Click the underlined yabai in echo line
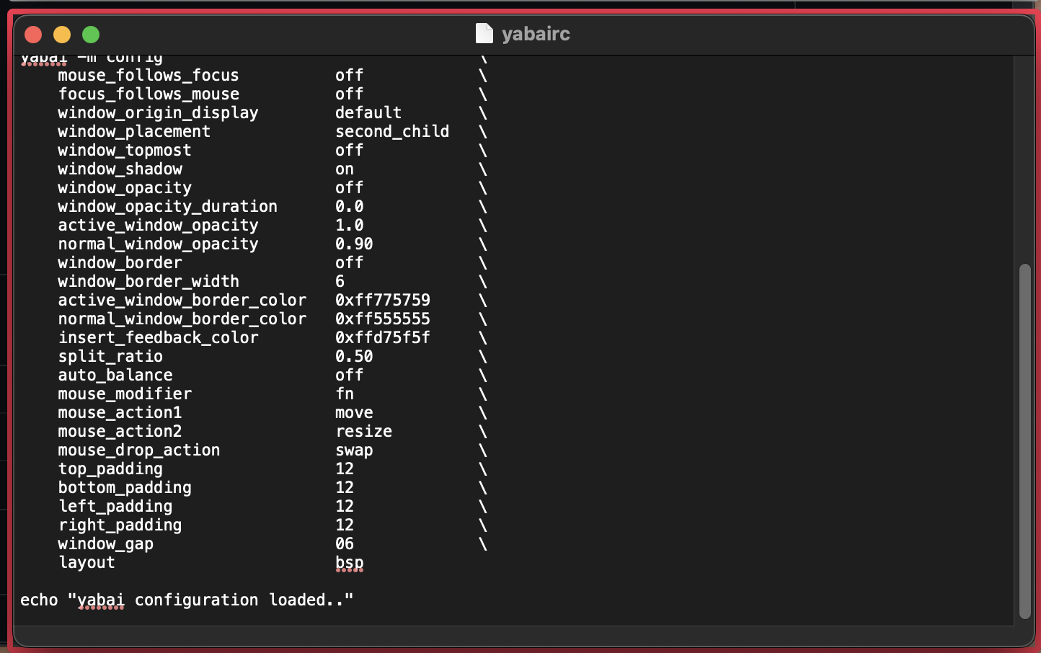Image resolution: width=1041 pixels, height=653 pixels. (x=101, y=600)
